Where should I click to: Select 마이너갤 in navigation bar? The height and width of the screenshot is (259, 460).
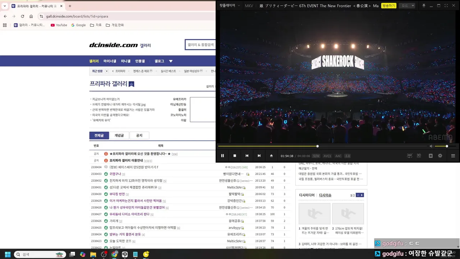110,61
